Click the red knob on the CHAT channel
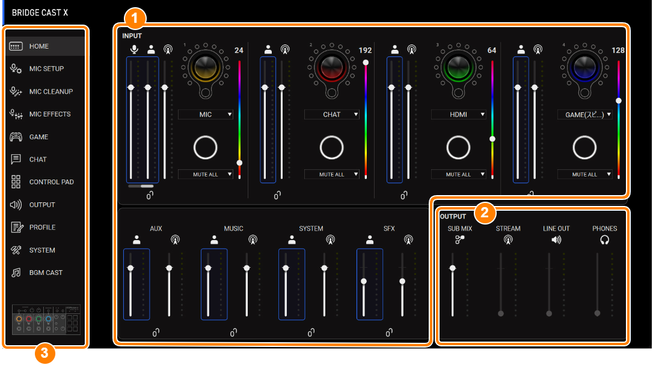The width and height of the screenshot is (653, 365). click(332, 67)
